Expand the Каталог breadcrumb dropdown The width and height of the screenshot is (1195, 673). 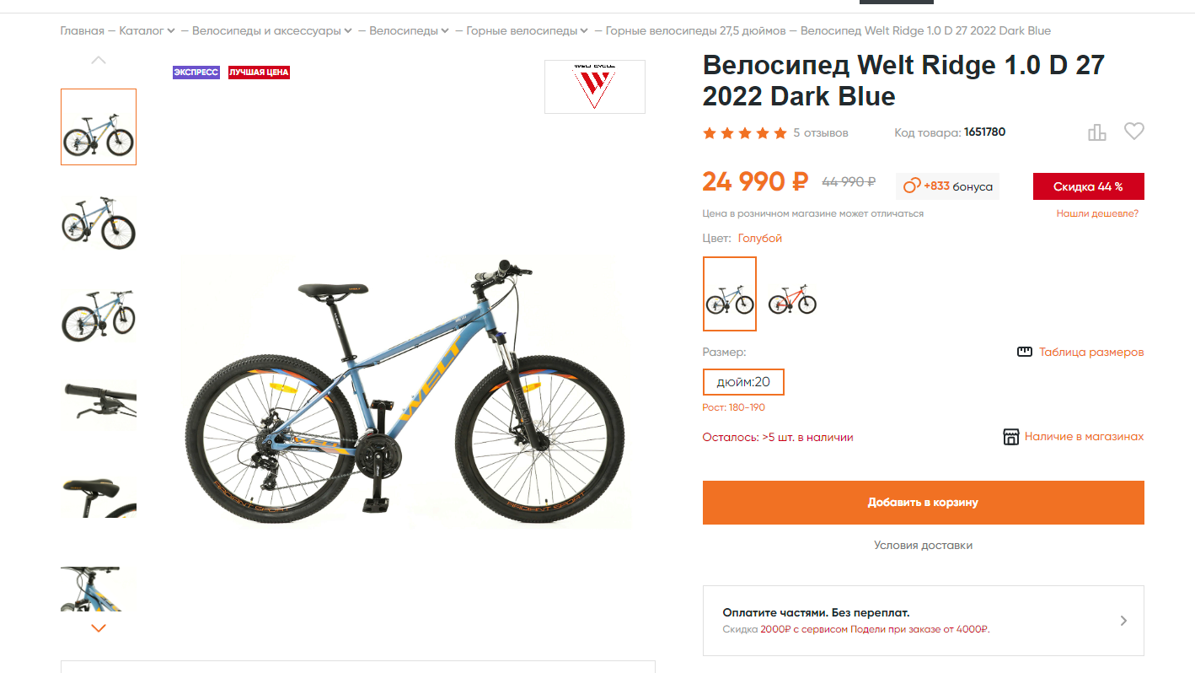tap(171, 31)
